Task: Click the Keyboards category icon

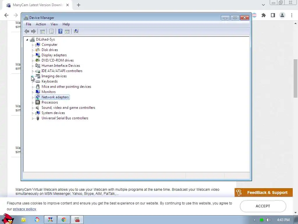Action: point(38,81)
